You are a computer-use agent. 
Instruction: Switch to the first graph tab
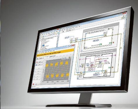[47, 57]
